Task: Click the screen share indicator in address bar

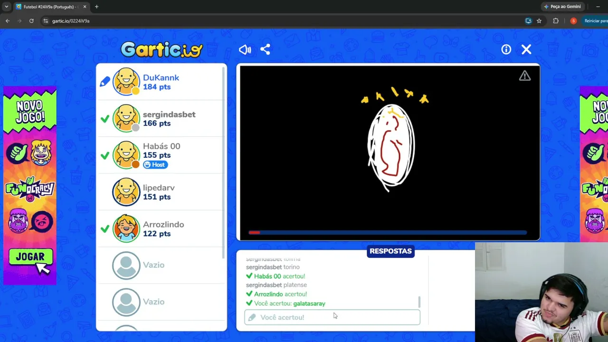Action: point(528,21)
